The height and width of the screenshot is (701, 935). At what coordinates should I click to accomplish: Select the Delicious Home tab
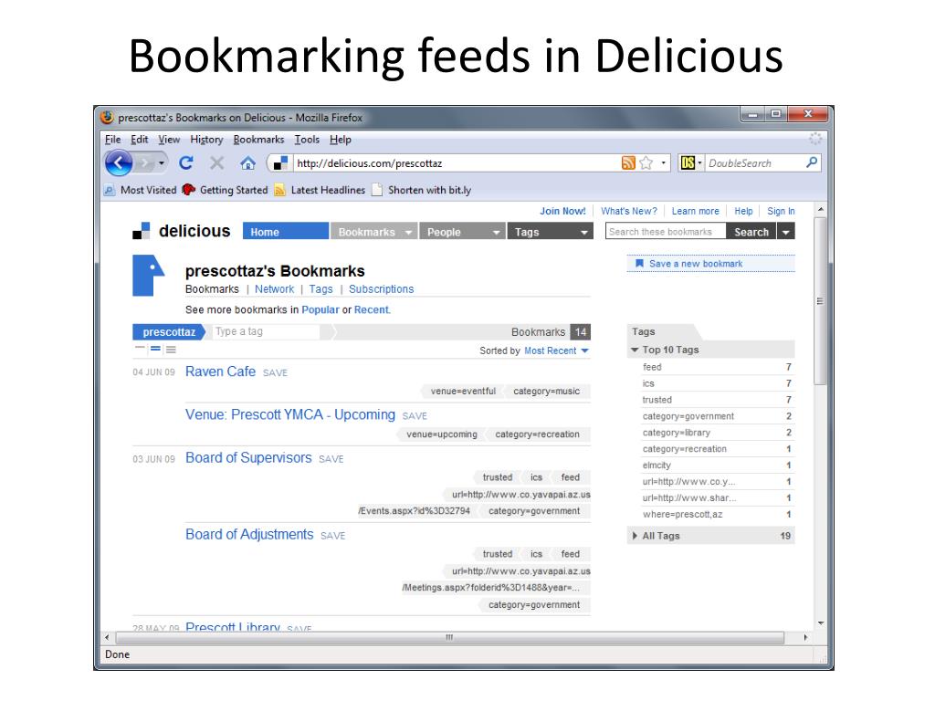pyautogui.click(x=286, y=231)
